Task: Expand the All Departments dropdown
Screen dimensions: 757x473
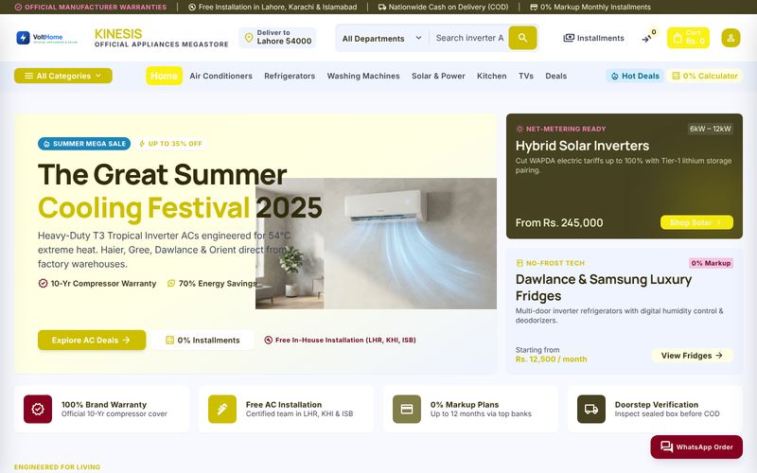Action: pyautogui.click(x=381, y=38)
